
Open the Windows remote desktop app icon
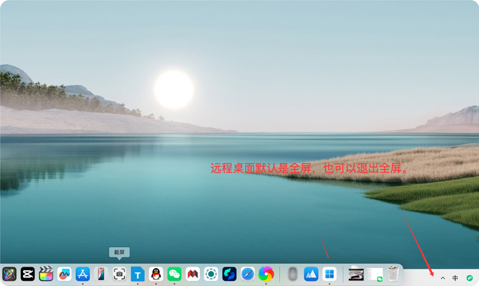pyautogui.click(x=329, y=274)
